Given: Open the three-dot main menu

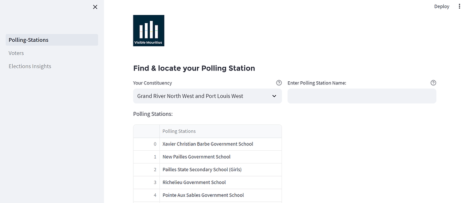Looking at the screenshot, I should coord(459,6).
